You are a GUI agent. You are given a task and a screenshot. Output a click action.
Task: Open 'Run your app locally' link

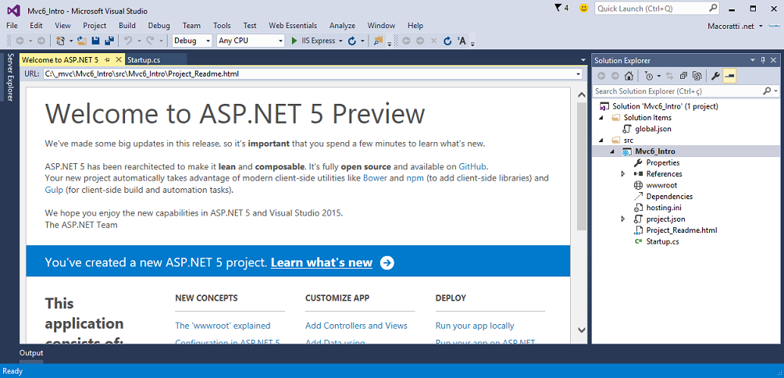[x=475, y=326]
